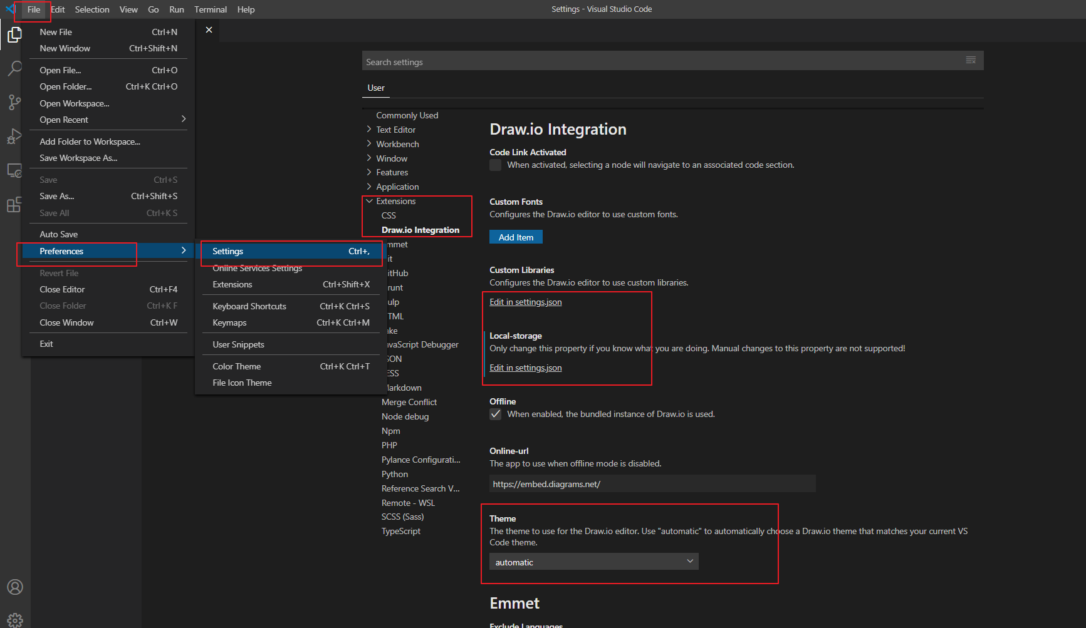The height and width of the screenshot is (628, 1086).
Task: Choose Exit from File menu
Action: point(108,344)
